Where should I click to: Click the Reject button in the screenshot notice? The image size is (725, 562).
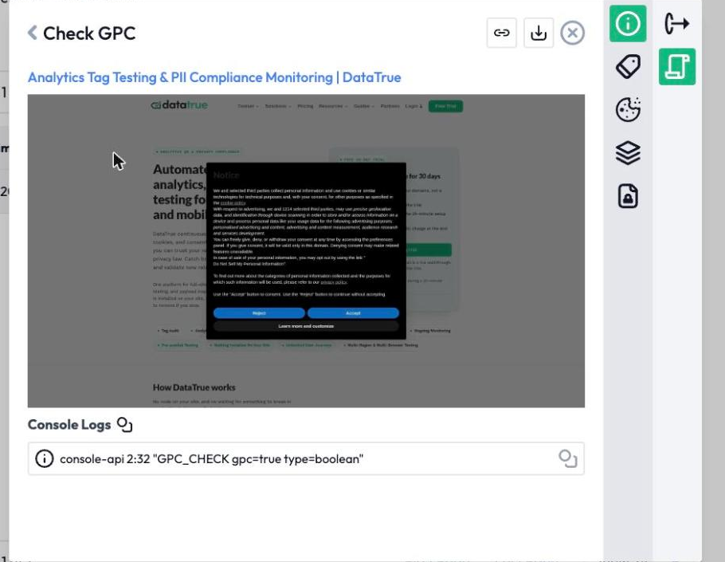tap(259, 313)
